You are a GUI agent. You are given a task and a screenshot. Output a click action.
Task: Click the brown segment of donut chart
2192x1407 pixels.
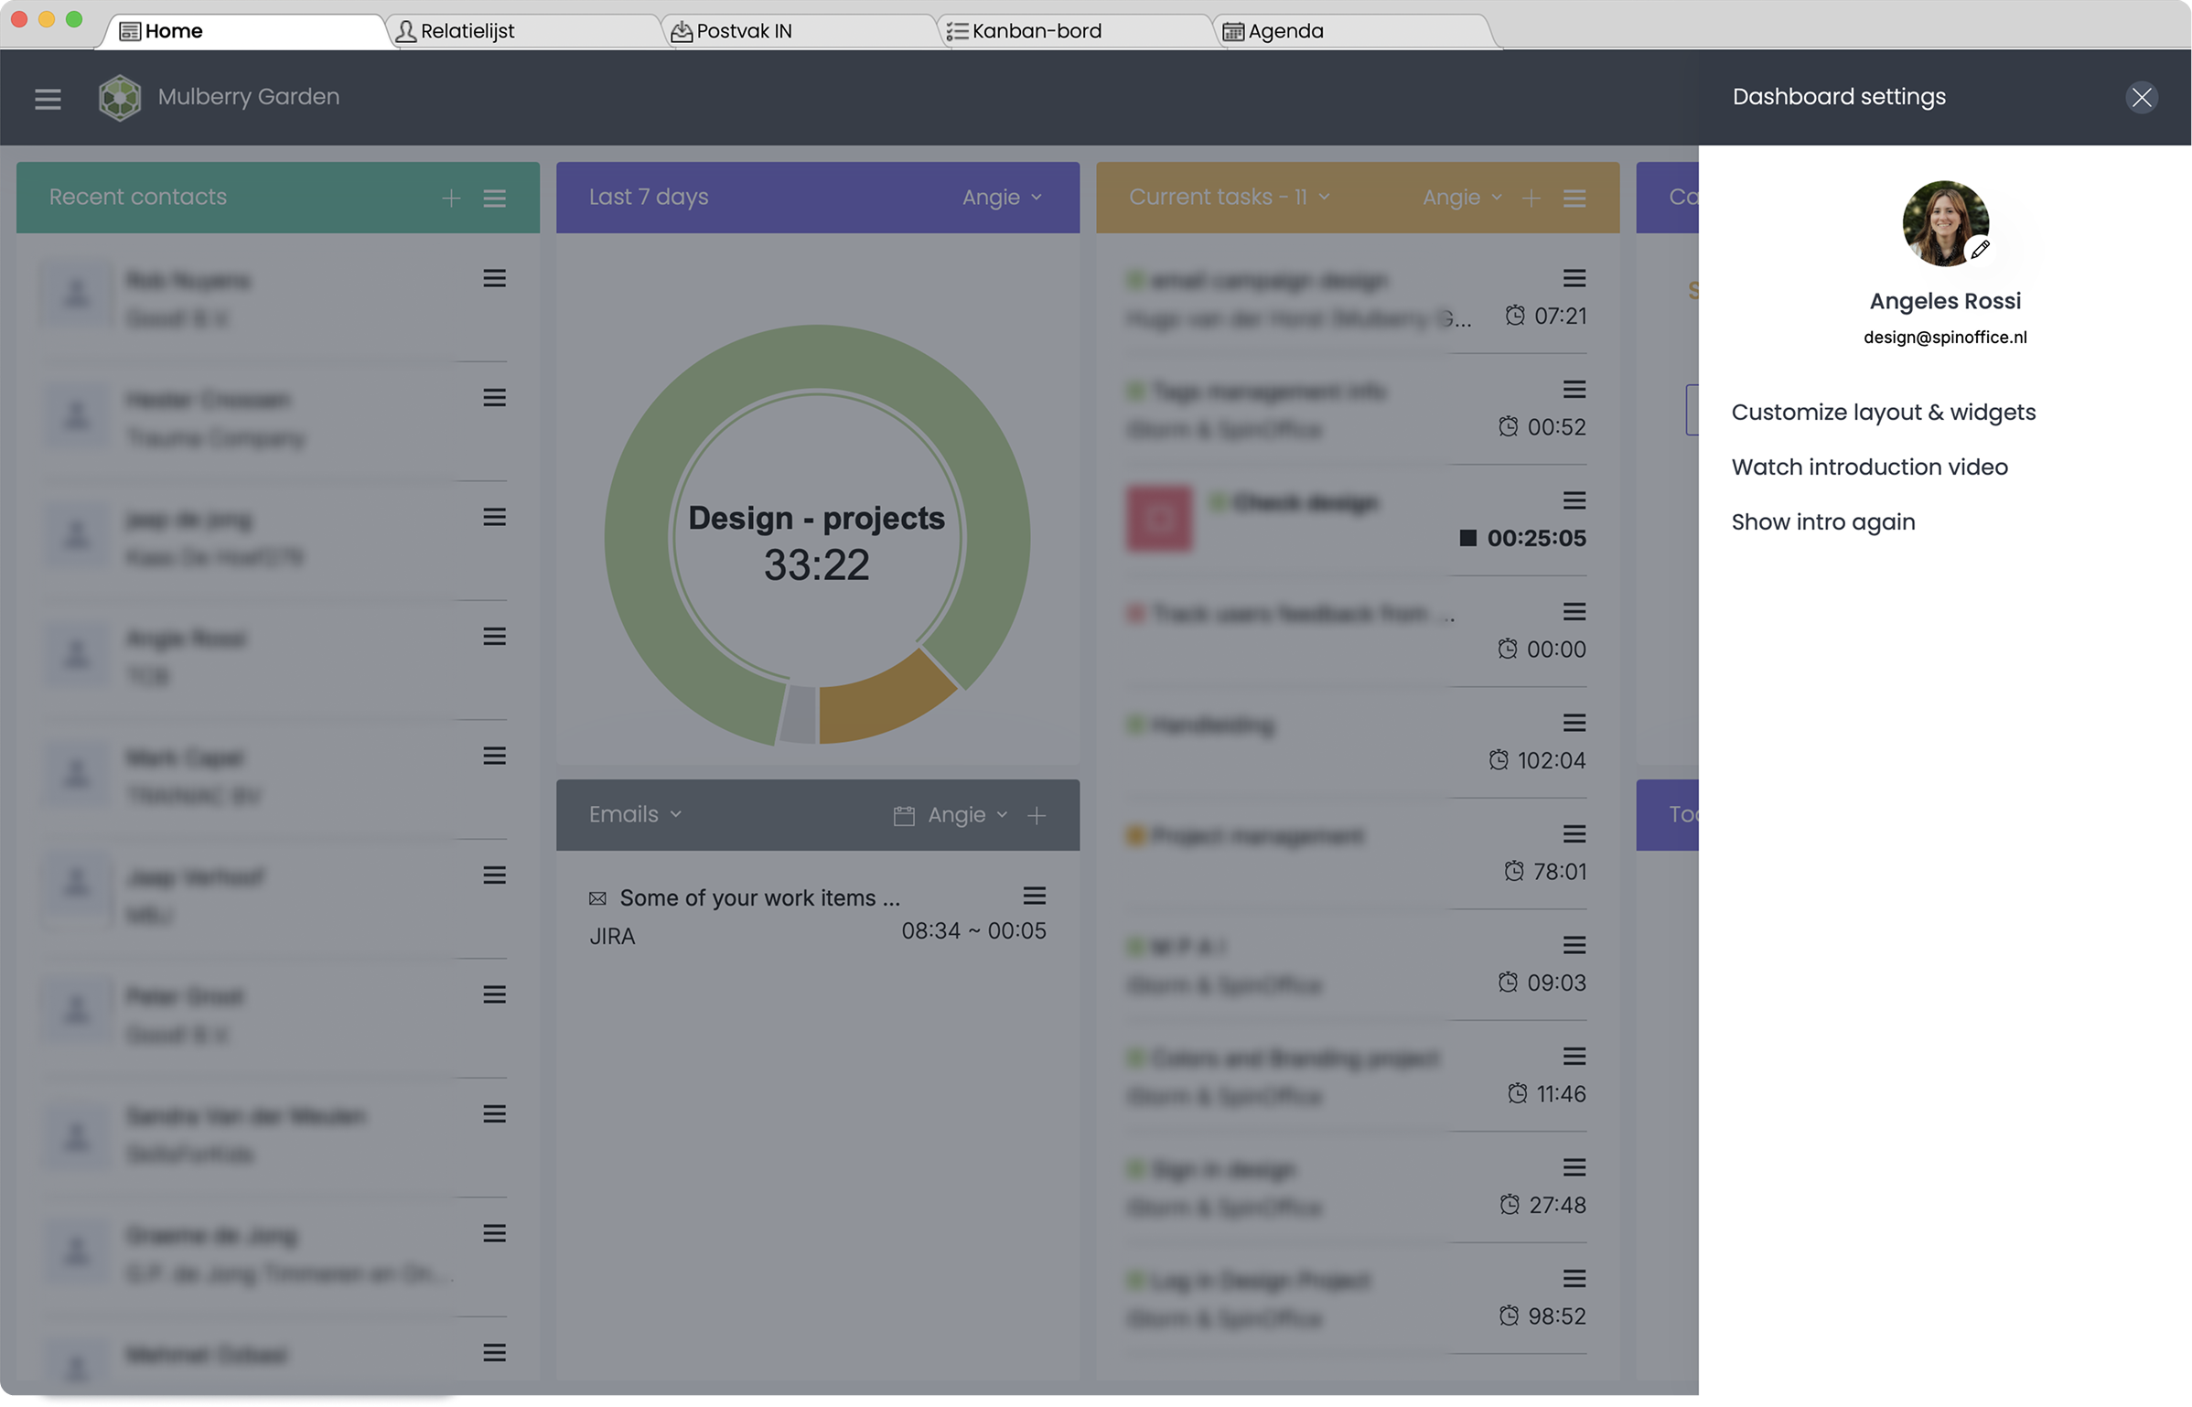click(x=880, y=703)
